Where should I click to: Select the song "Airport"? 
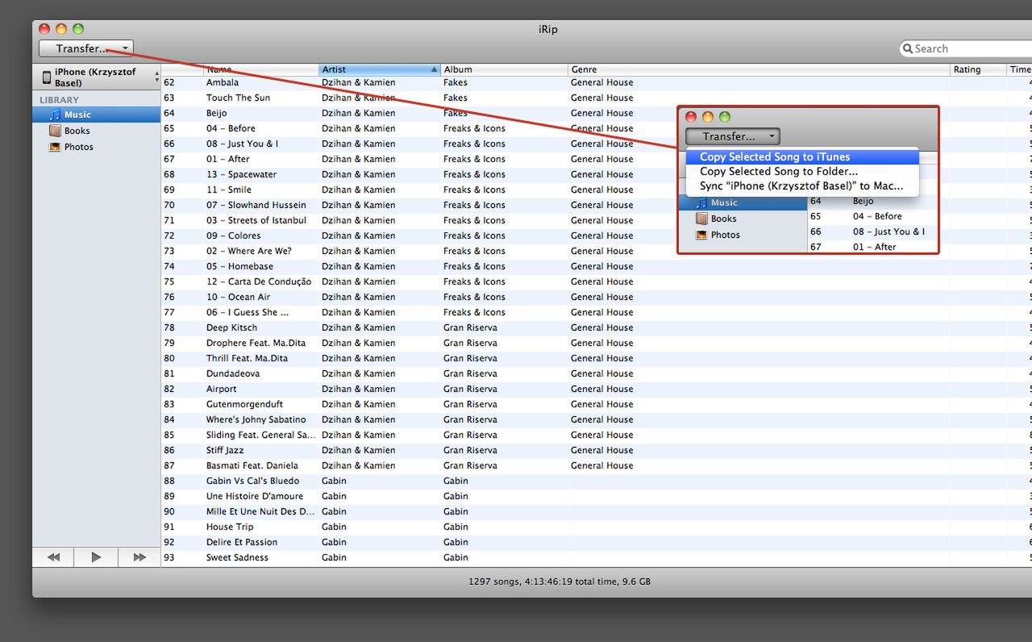[x=221, y=389]
